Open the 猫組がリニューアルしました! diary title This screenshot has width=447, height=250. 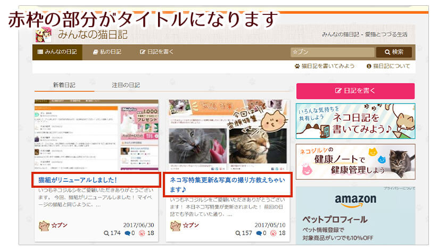[x=78, y=180]
